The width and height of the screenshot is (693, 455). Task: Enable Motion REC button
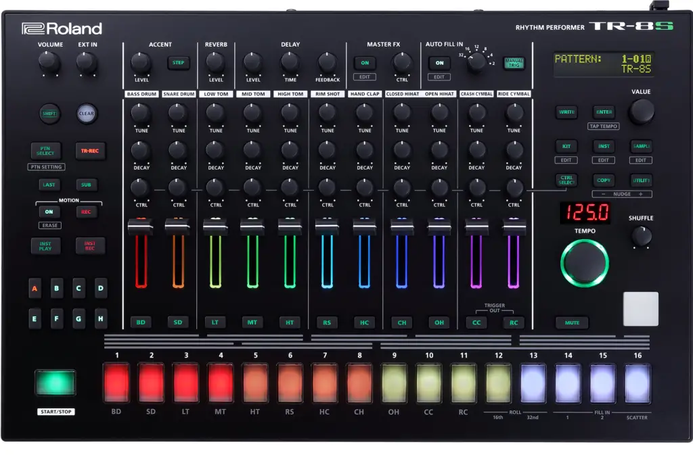coord(86,212)
